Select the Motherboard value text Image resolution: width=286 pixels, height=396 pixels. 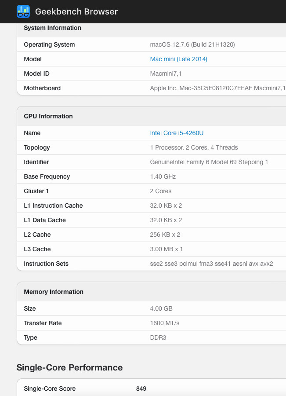coord(217,88)
